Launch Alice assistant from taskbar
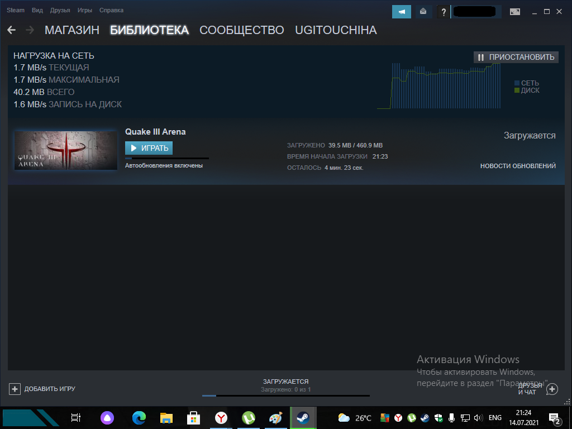 pyautogui.click(x=107, y=418)
